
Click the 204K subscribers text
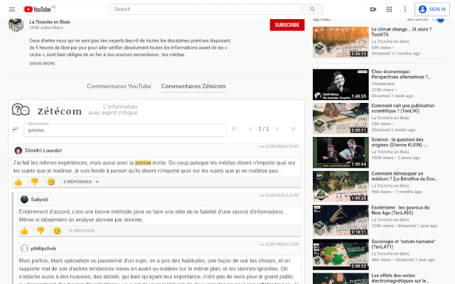point(45,28)
